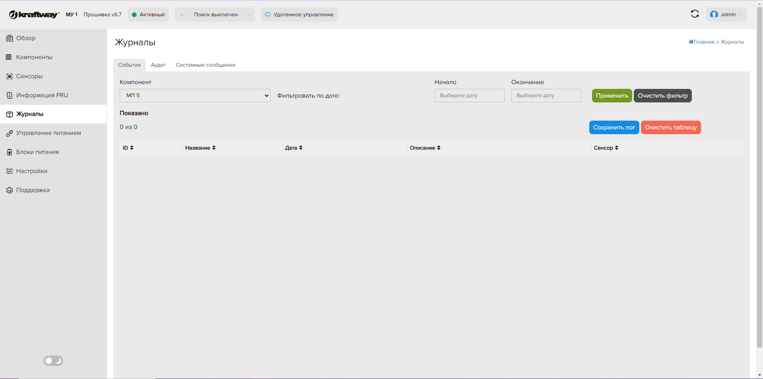Sort table by Дата column
Screen dimensions: 763x379
tap(294, 148)
